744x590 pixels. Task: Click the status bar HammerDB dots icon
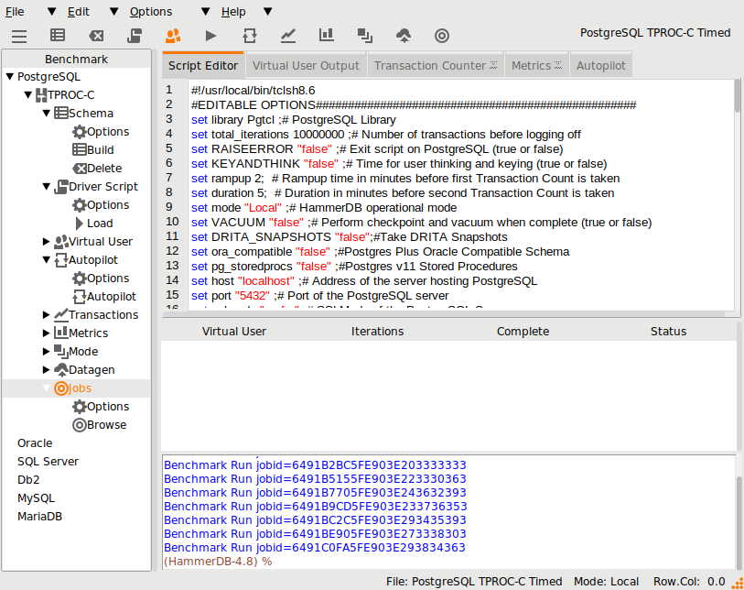click(738, 583)
